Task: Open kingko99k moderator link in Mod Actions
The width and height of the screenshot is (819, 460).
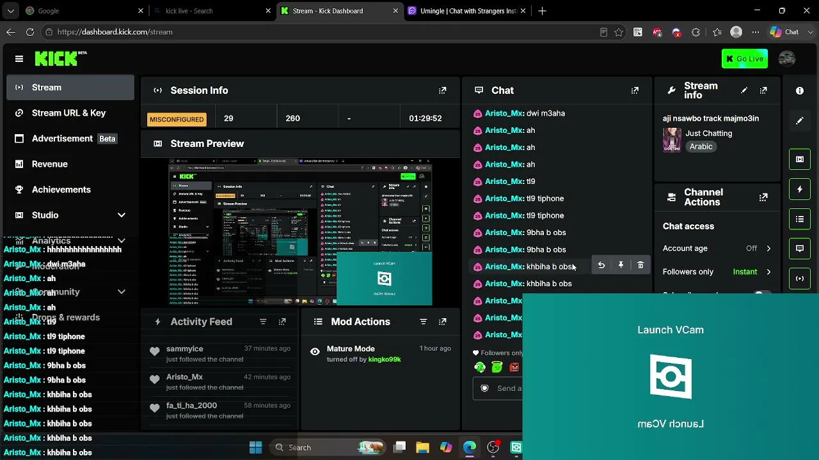Action: pyautogui.click(x=384, y=360)
